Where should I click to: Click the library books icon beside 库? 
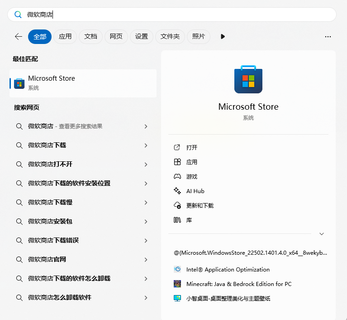(x=177, y=220)
